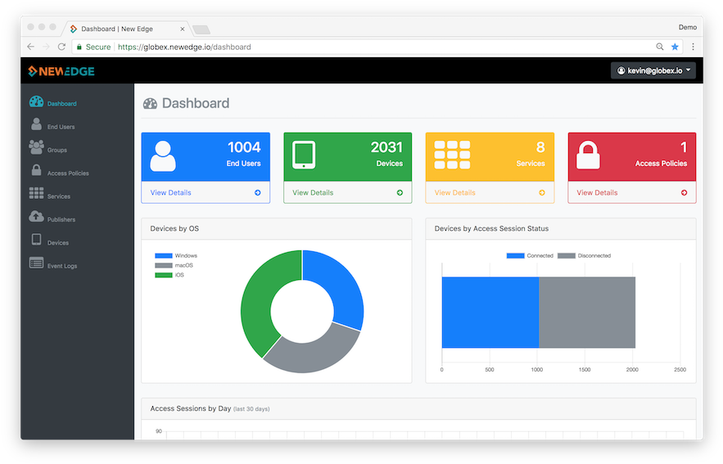
Task: Bookmark page with the star icon
Action: tap(675, 47)
